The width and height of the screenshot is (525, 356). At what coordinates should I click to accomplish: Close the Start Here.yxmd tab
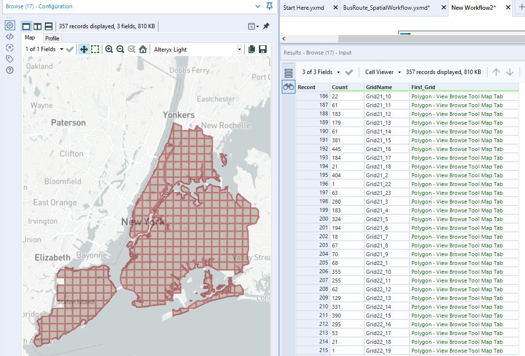(x=335, y=7)
